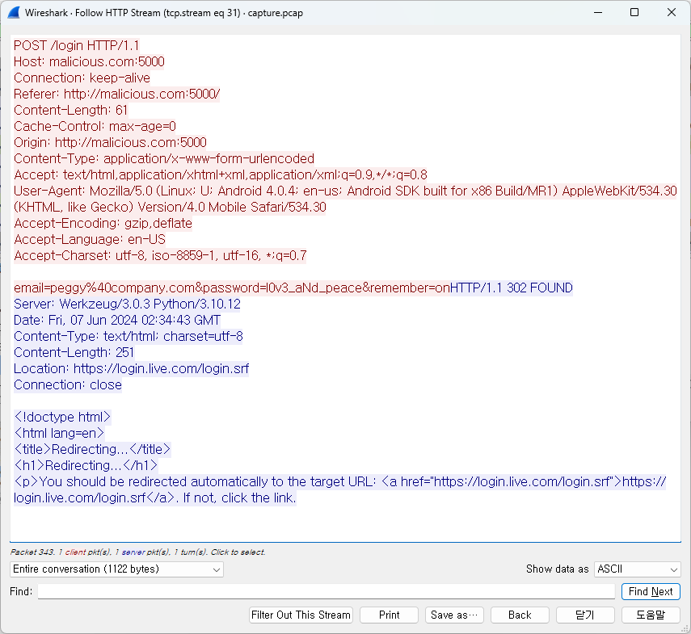Click the 닫기 (Close) button
The height and width of the screenshot is (634, 691).
tap(585, 615)
